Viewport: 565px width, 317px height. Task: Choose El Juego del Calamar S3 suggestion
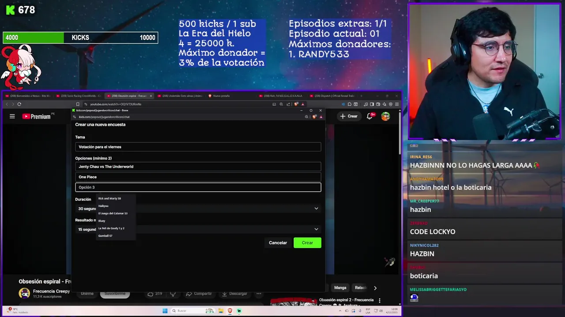coord(116,214)
